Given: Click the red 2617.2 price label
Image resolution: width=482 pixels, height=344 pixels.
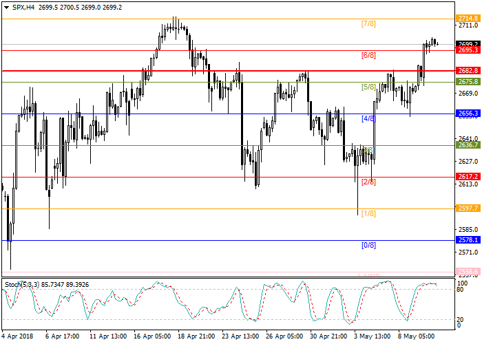Looking at the screenshot, I should 468,177.
